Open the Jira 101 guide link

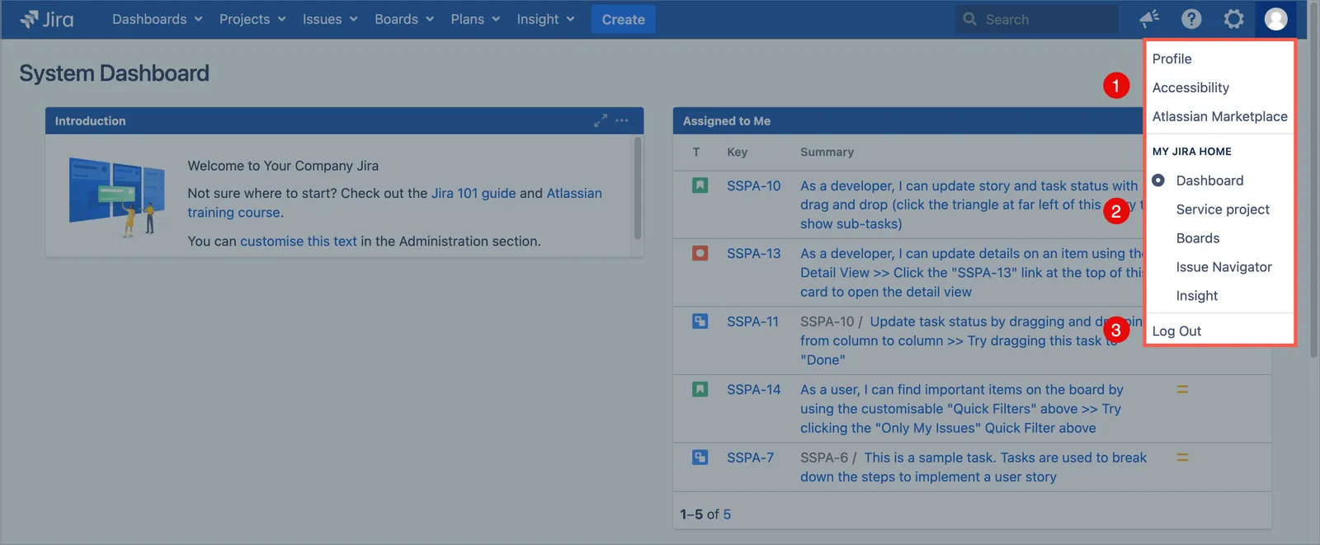click(x=474, y=193)
